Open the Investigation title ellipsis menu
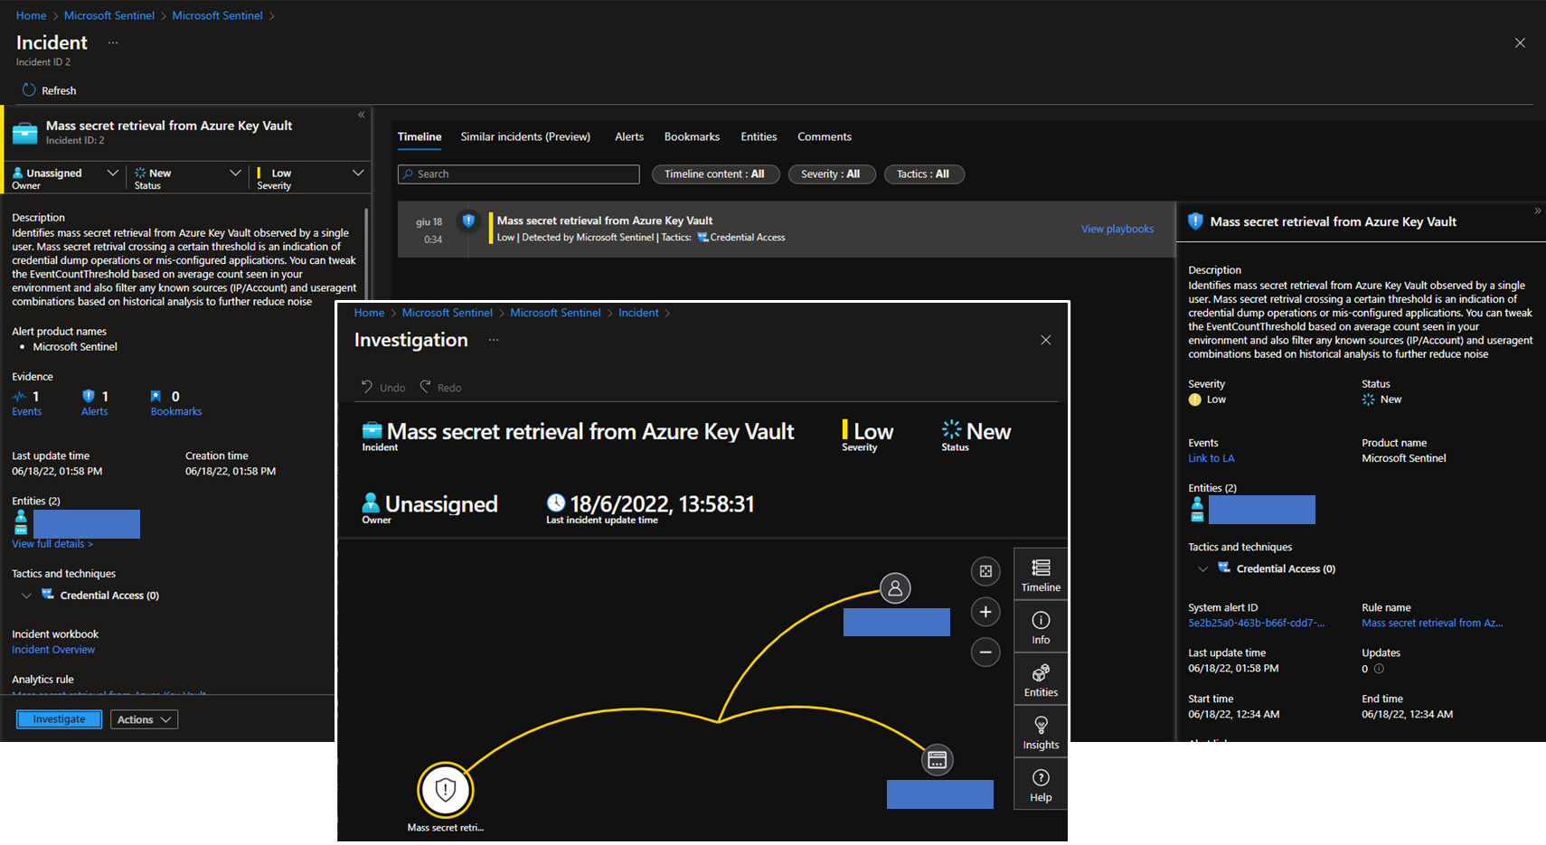Viewport: 1546px width, 845px height. (x=494, y=340)
